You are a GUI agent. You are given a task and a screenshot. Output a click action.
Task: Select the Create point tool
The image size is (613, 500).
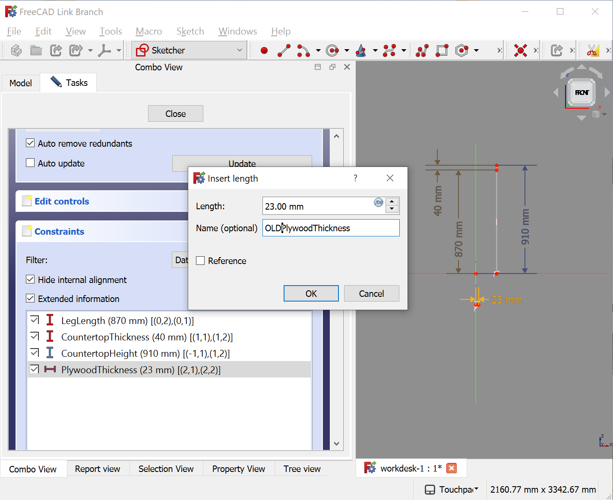point(264,50)
